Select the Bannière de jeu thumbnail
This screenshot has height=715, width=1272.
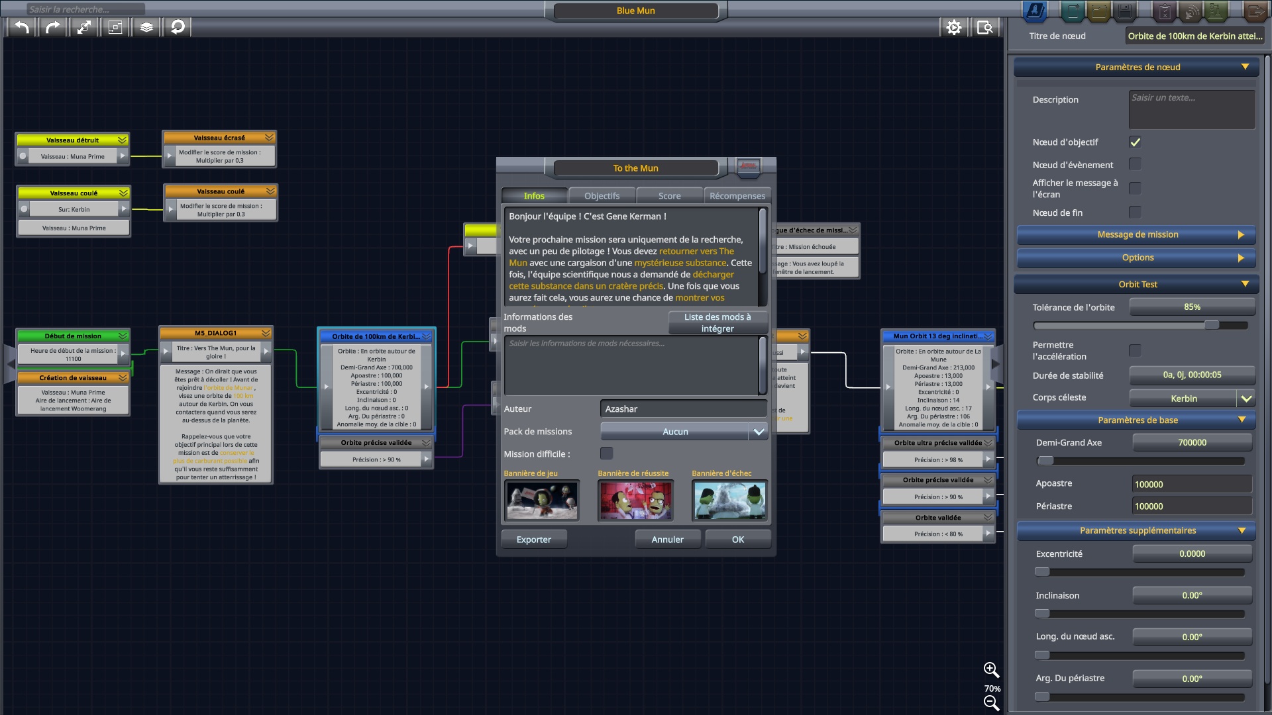tap(542, 501)
